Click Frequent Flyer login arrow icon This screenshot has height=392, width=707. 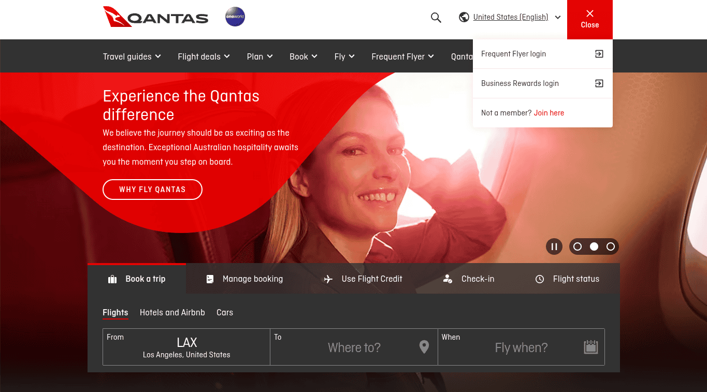[599, 54]
